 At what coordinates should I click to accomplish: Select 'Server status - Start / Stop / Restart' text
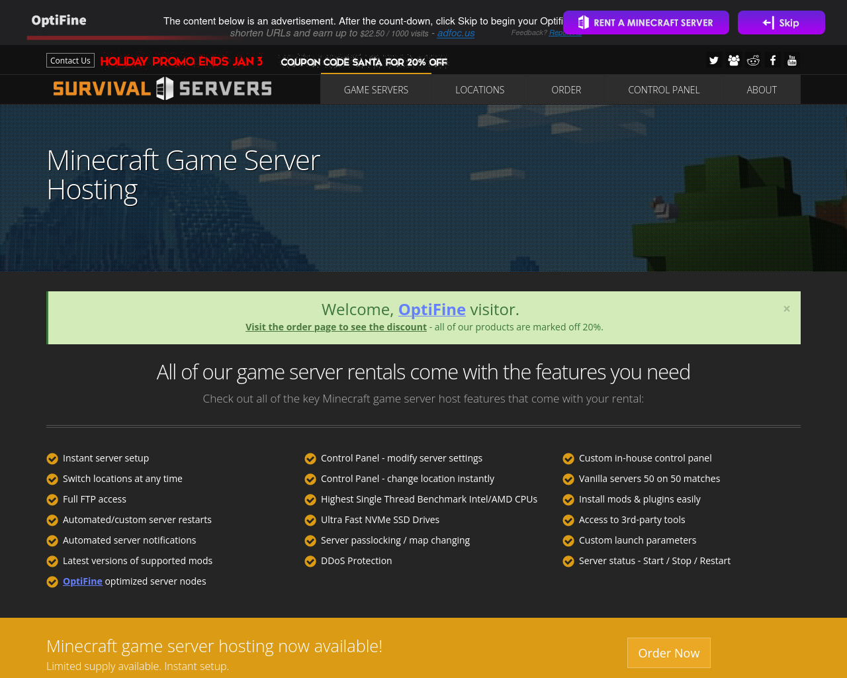click(x=654, y=561)
